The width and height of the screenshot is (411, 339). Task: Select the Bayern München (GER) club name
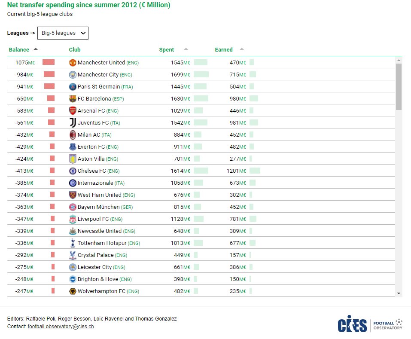click(x=105, y=207)
